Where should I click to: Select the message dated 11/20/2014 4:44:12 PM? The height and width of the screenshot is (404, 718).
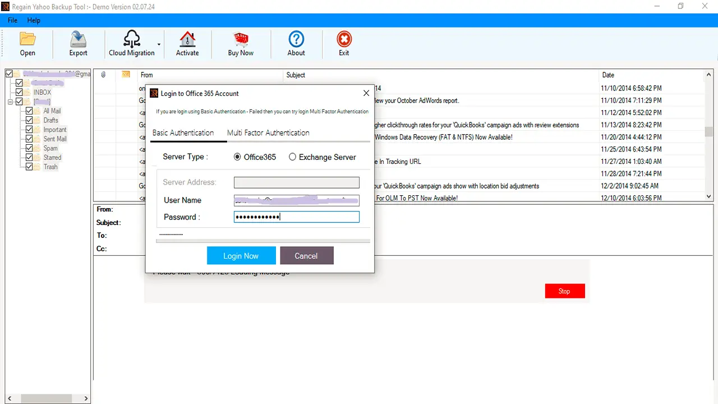pos(631,137)
